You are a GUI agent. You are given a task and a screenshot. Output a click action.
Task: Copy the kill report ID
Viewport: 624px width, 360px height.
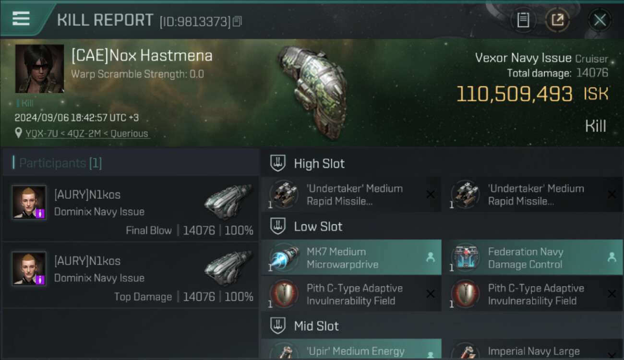coord(238,21)
